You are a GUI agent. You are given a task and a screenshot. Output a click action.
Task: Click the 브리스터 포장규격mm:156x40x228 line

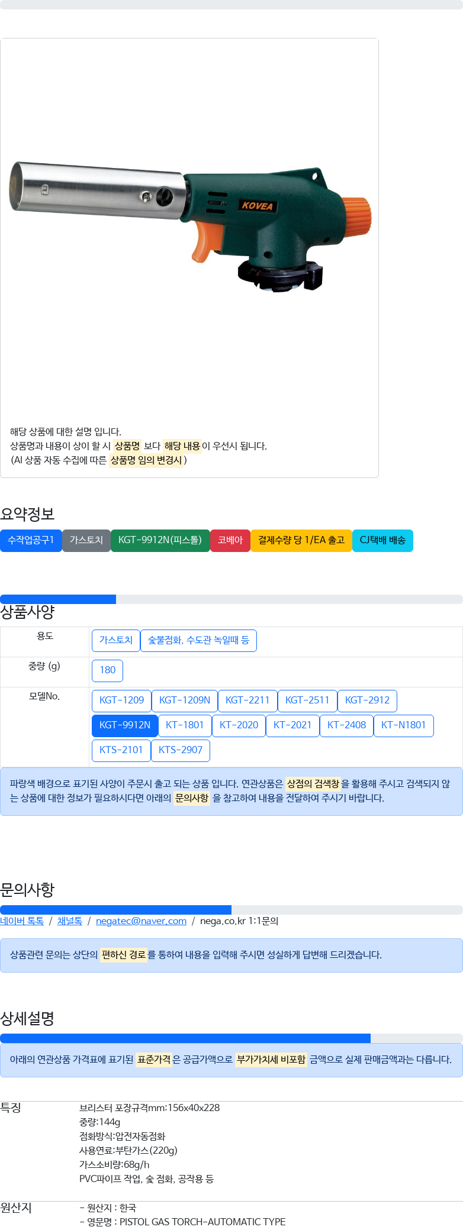[x=149, y=1108]
